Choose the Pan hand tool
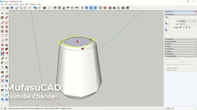 [7, 72]
